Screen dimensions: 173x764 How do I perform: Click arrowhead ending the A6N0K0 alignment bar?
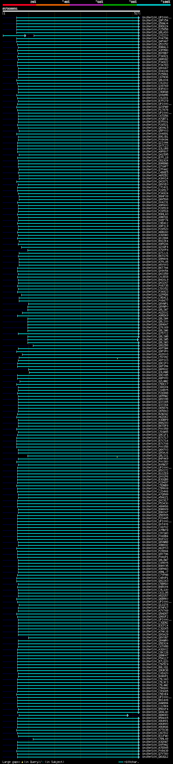(128, 715)
